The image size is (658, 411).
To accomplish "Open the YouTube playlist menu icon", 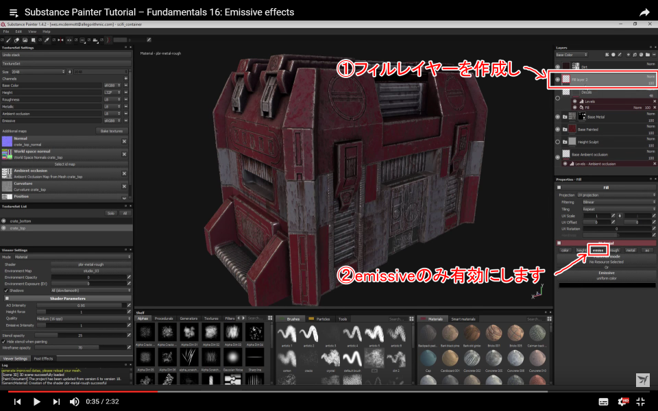I will click(x=14, y=12).
